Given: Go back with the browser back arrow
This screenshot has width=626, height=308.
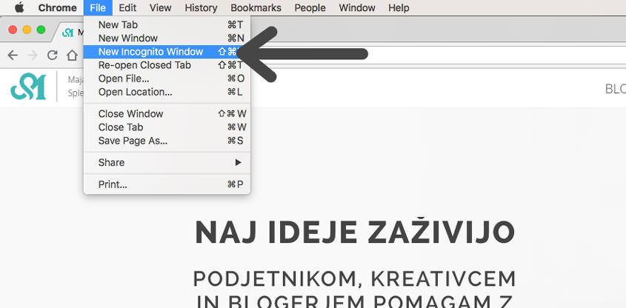Looking at the screenshot, I should [x=13, y=55].
